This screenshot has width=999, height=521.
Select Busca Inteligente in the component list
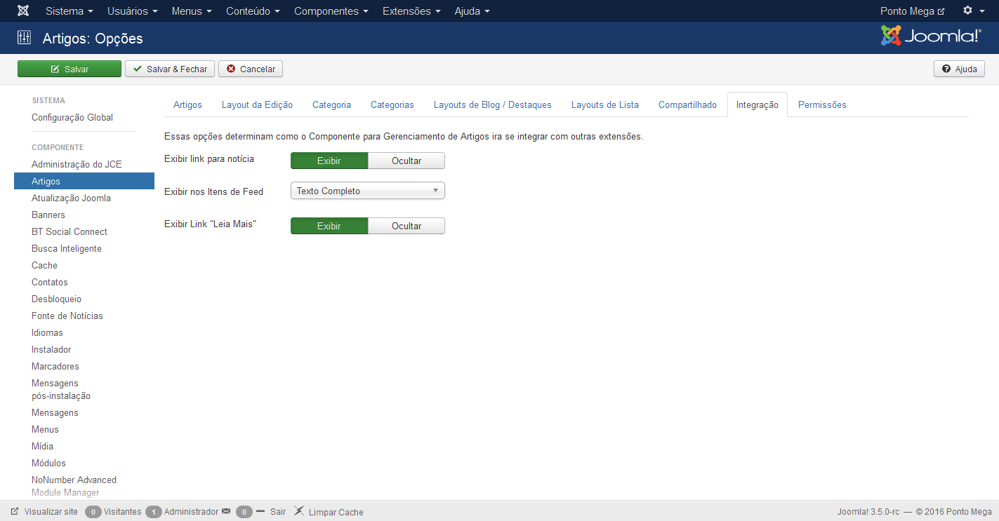[x=66, y=248]
